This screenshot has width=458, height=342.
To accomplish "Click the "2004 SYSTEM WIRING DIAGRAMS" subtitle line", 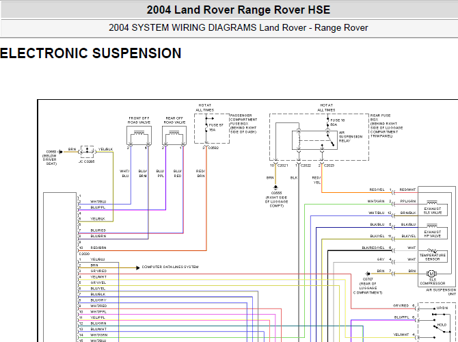I will tap(239, 28).
